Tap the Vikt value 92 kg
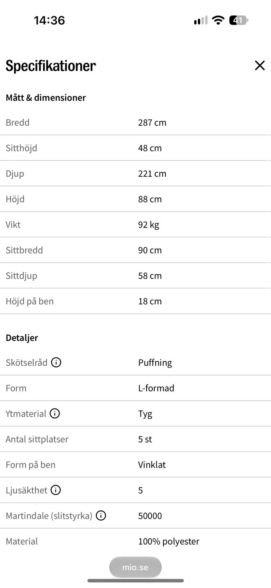 pyautogui.click(x=148, y=225)
